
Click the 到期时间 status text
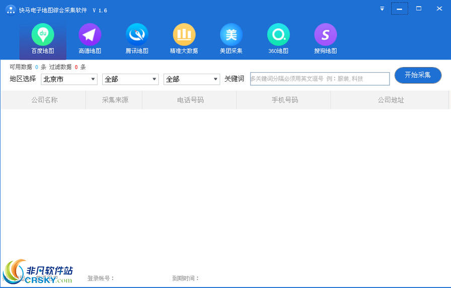click(x=185, y=278)
